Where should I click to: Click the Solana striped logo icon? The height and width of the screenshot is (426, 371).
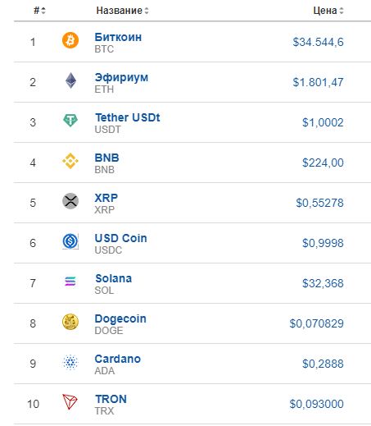tap(70, 282)
